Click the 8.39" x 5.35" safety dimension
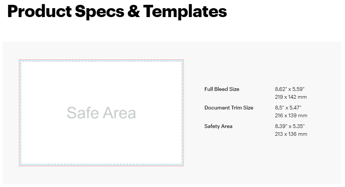Image resolution: width=345 pixels, height=187 pixels. [x=290, y=126]
